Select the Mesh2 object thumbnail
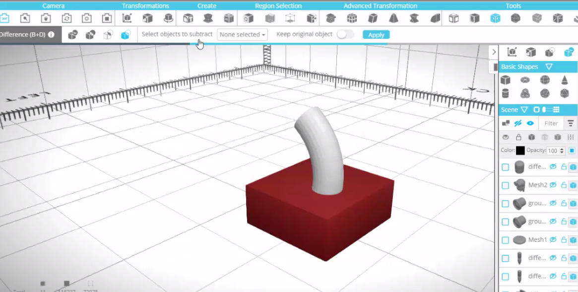 click(x=519, y=185)
